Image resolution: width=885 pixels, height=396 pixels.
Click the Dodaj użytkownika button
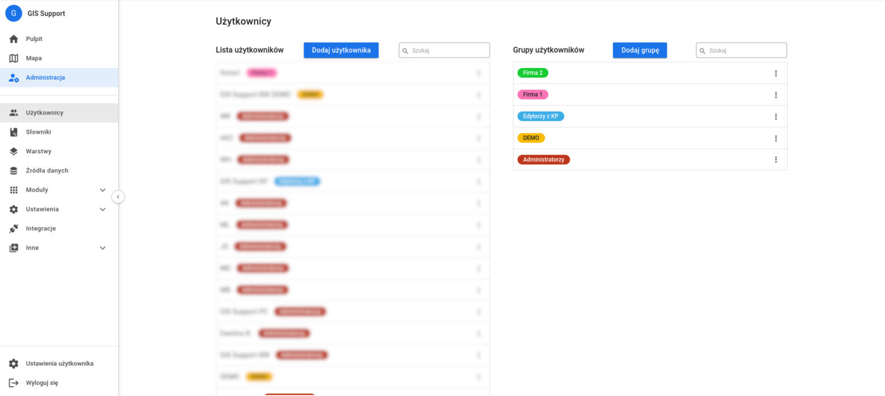tap(341, 50)
